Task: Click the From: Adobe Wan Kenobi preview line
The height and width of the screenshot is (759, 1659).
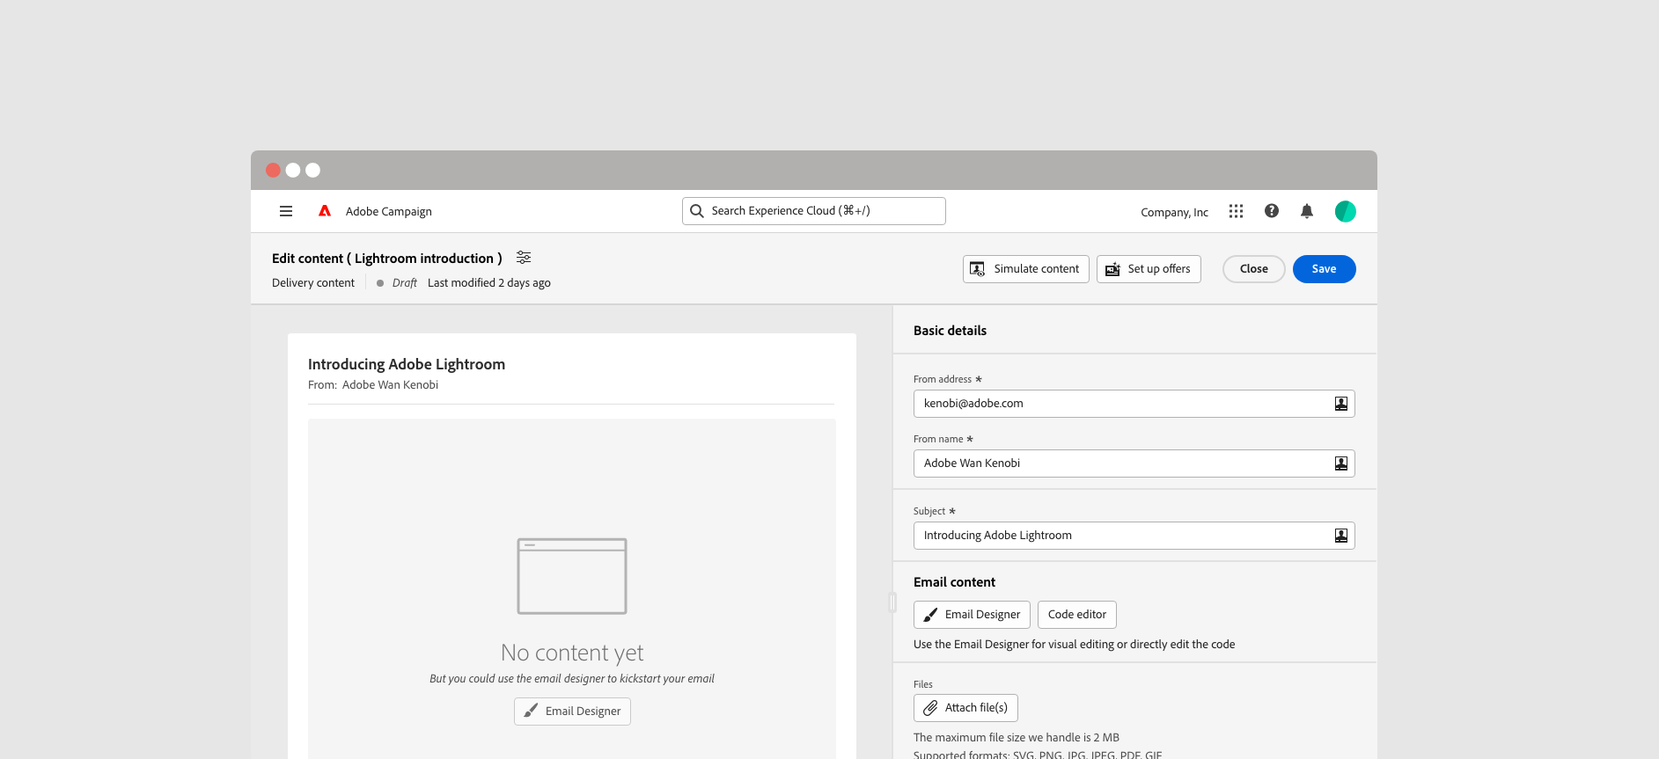Action: click(x=373, y=385)
